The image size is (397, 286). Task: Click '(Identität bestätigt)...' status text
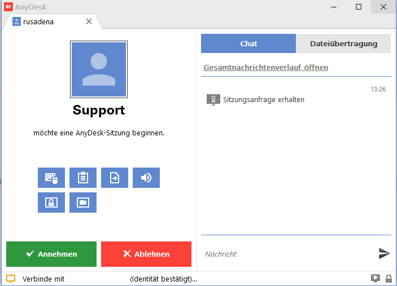[163, 279]
